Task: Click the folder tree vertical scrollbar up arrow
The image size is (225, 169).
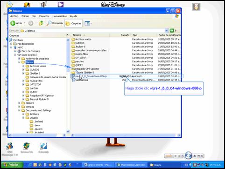Action: [68, 40]
